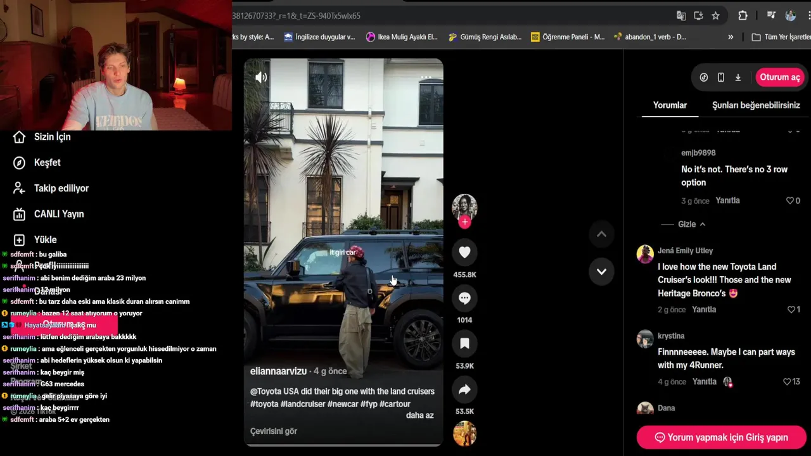Image resolution: width=811 pixels, height=456 pixels.
Task: Click the #fyp hashtag in the caption
Action: 369,404
